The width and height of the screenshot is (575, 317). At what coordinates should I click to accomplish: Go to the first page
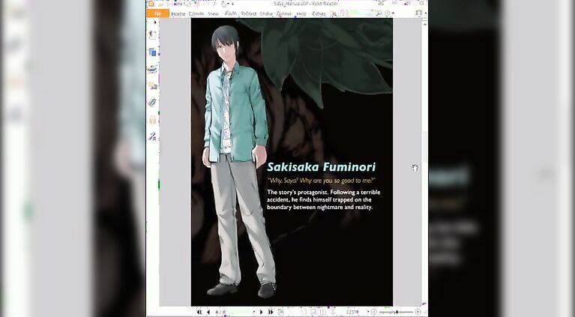pos(199,312)
